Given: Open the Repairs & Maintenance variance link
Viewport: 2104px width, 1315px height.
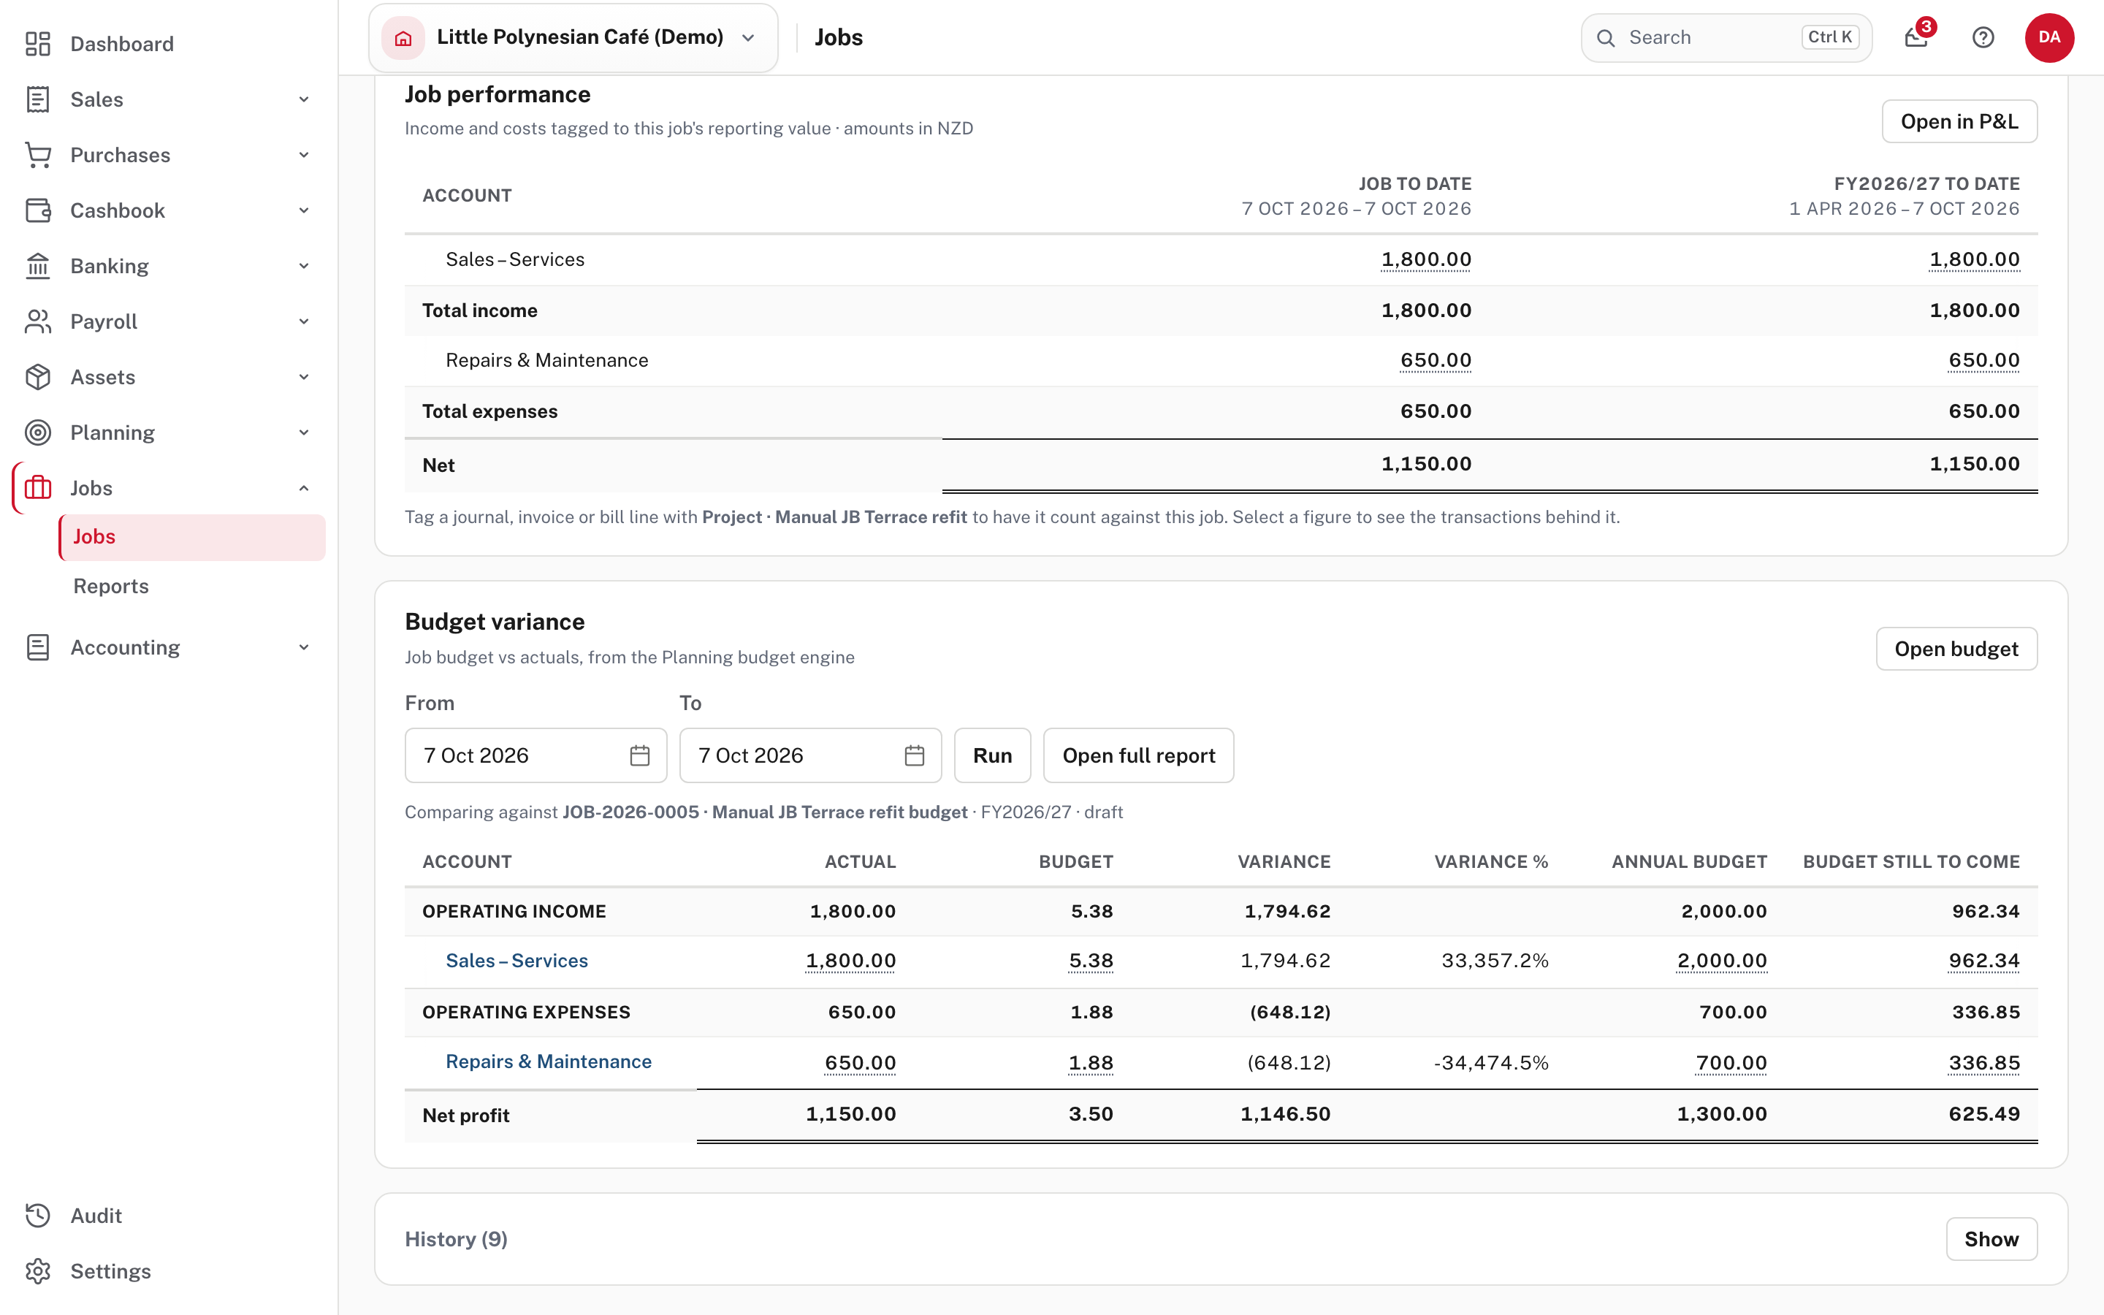Looking at the screenshot, I should tap(548, 1061).
